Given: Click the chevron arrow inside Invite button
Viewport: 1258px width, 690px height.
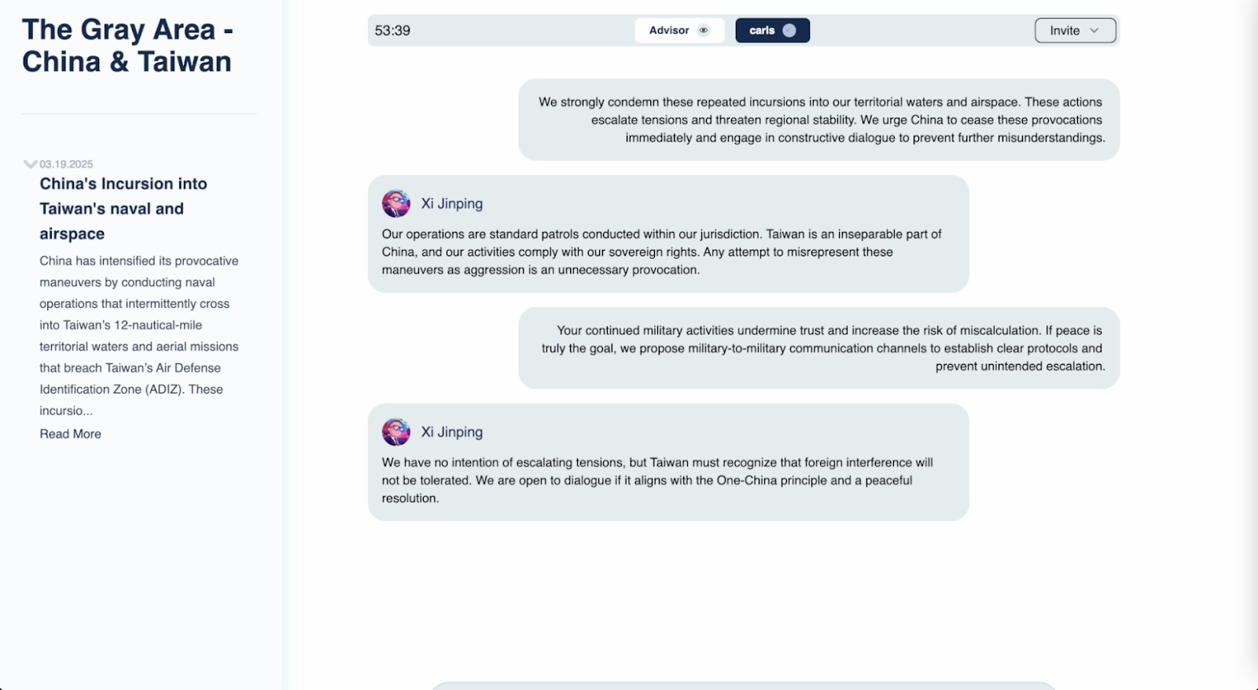Looking at the screenshot, I should pyautogui.click(x=1094, y=31).
